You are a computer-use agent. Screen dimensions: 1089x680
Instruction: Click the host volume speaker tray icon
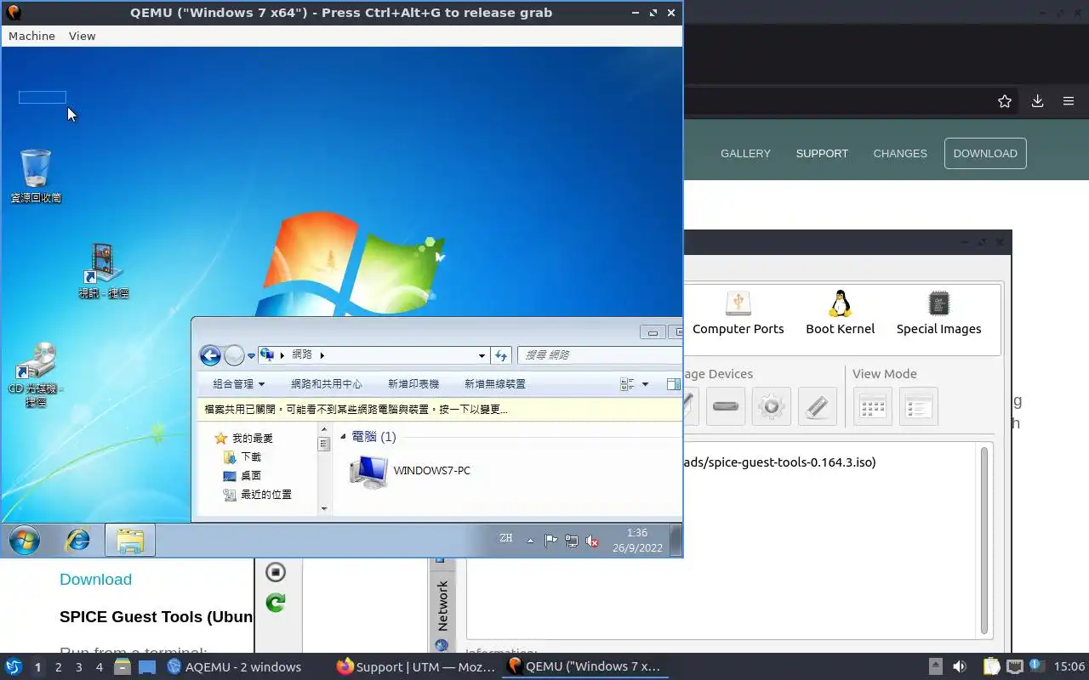[960, 666]
